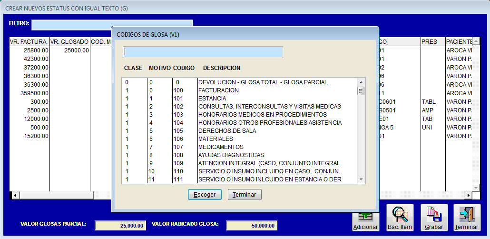The image size is (490, 239).
Task: Select the DERECHOS DE SALA row
Action: (240, 131)
